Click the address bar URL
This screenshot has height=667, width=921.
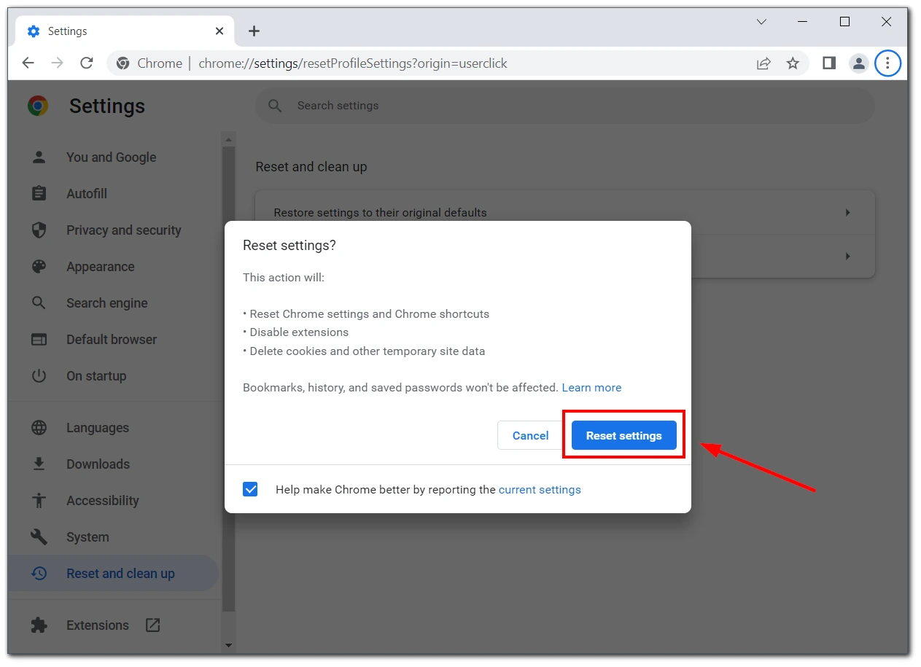[353, 63]
